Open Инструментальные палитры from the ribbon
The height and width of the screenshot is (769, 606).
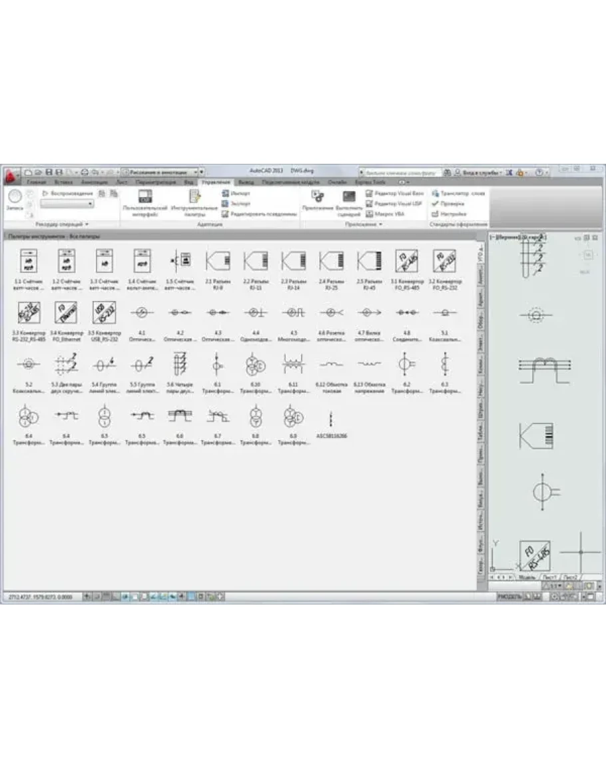pos(194,198)
